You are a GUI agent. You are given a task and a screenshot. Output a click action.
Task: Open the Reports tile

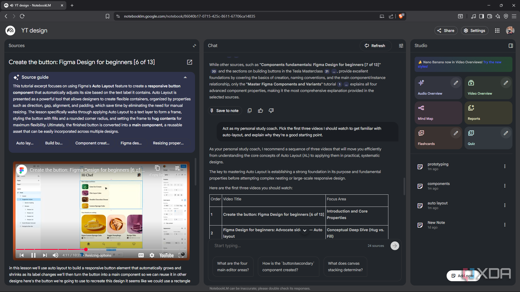click(x=488, y=113)
